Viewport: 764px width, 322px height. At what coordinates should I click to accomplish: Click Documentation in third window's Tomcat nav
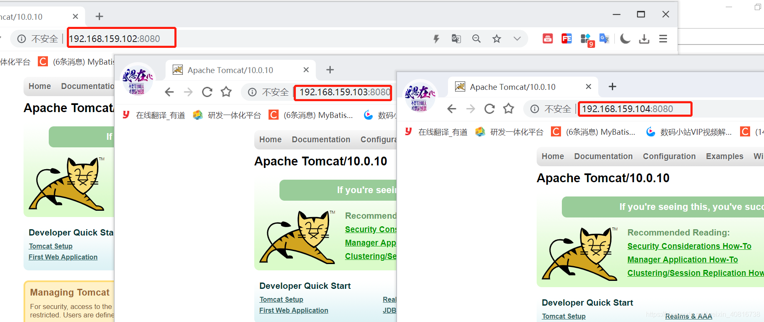[x=603, y=156]
